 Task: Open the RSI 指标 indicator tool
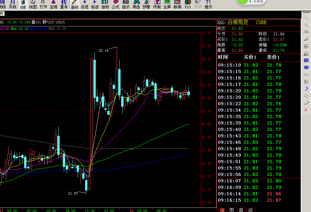pyautogui.click(x=105, y=4)
